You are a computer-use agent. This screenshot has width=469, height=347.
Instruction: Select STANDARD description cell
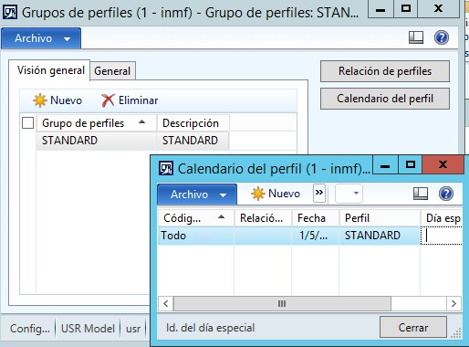point(193,141)
